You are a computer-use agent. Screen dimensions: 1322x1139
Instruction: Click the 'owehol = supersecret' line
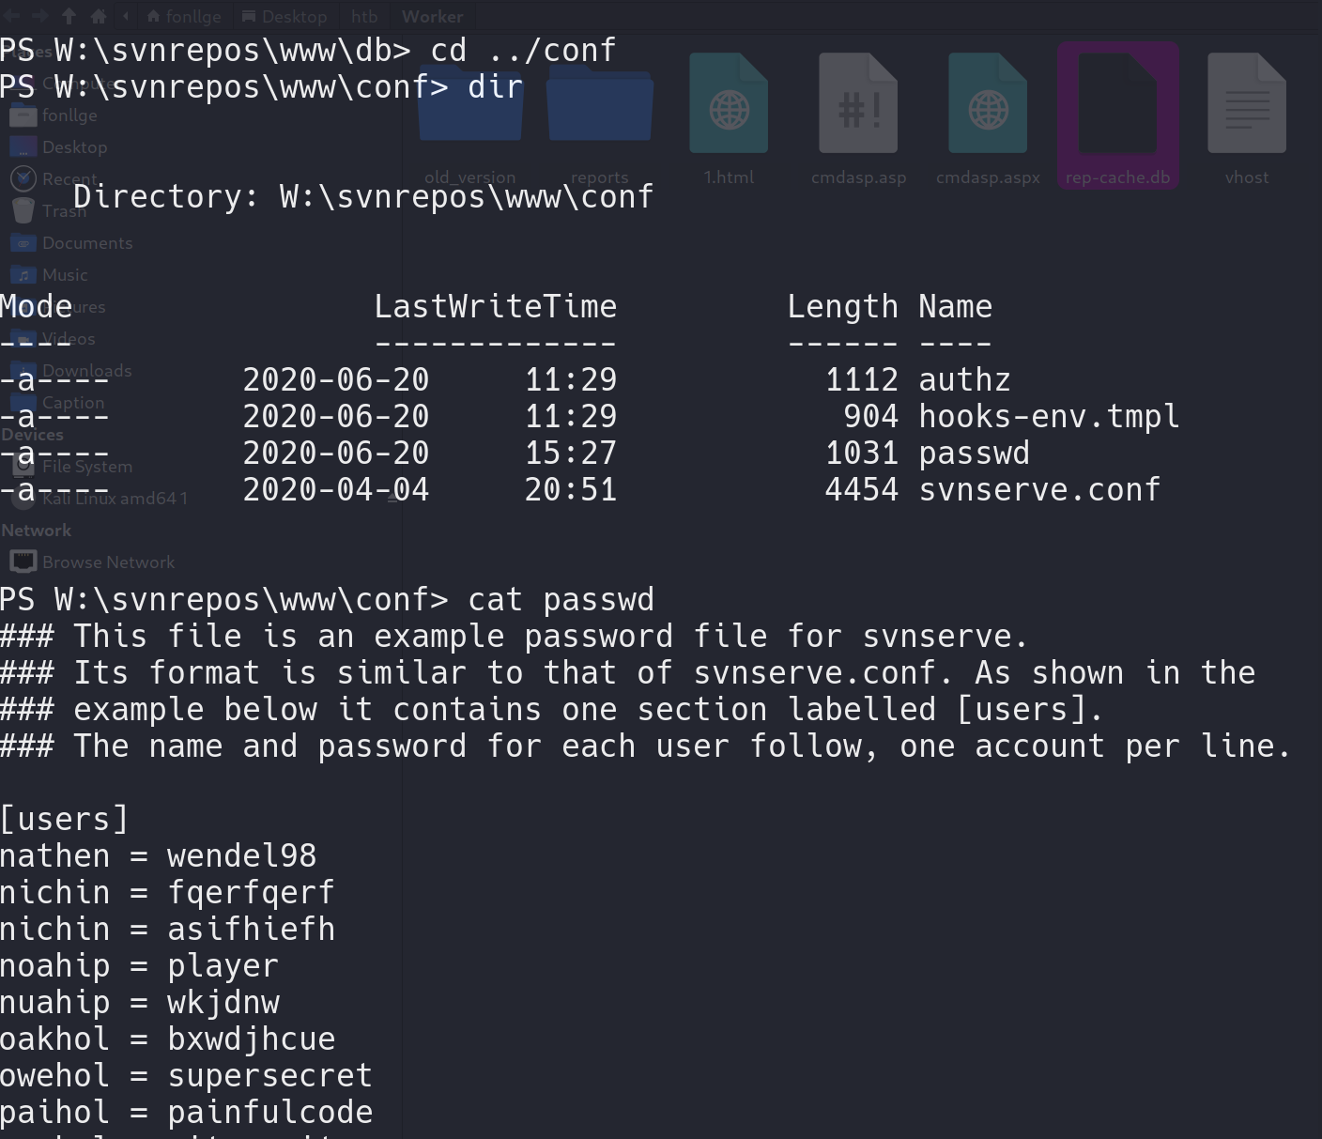(x=186, y=1075)
